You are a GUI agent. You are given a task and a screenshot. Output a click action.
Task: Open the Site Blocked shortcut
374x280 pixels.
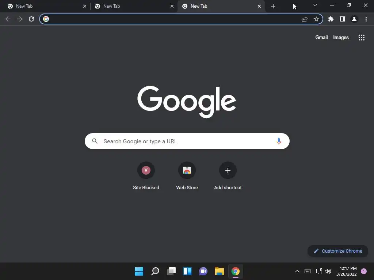[x=146, y=176]
